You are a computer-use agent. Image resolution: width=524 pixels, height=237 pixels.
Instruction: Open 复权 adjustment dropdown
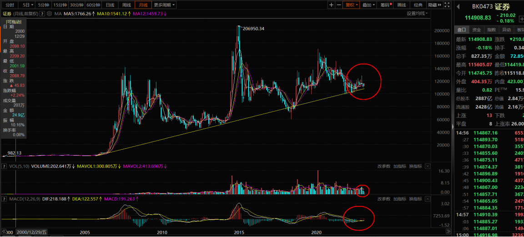[x=352, y=5]
